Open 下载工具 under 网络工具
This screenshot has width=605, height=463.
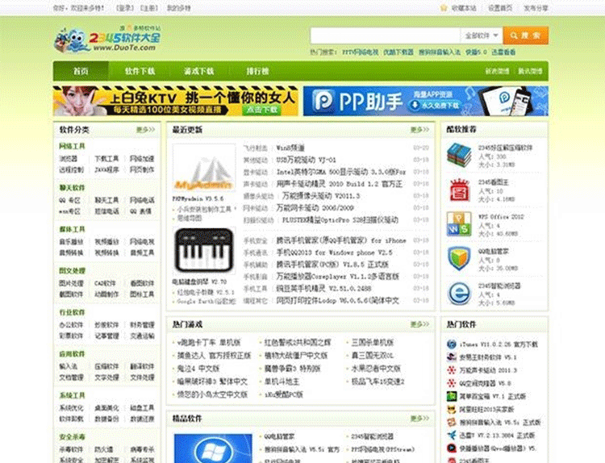coord(106,159)
